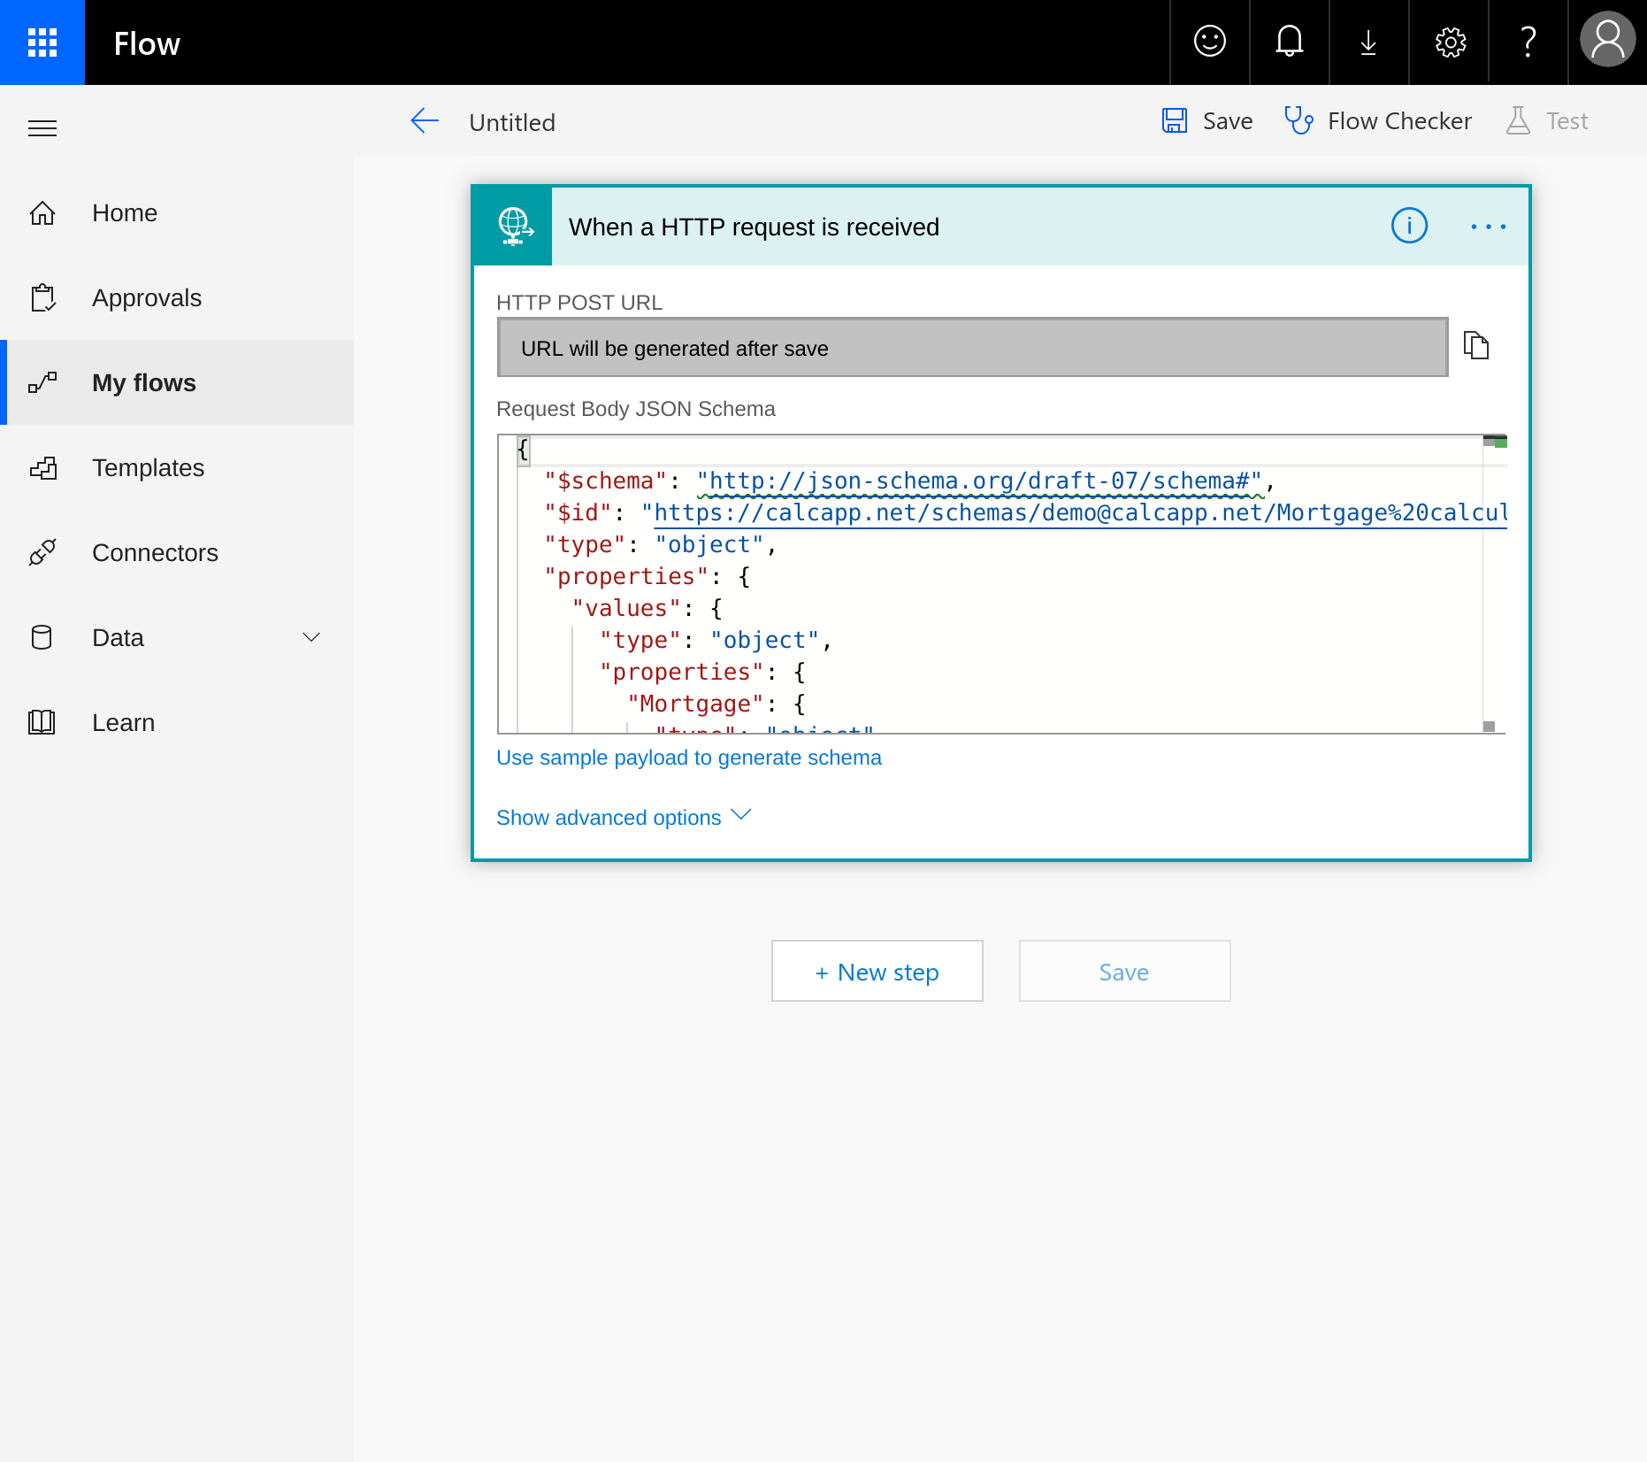Open the notifications bell

tap(1290, 42)
